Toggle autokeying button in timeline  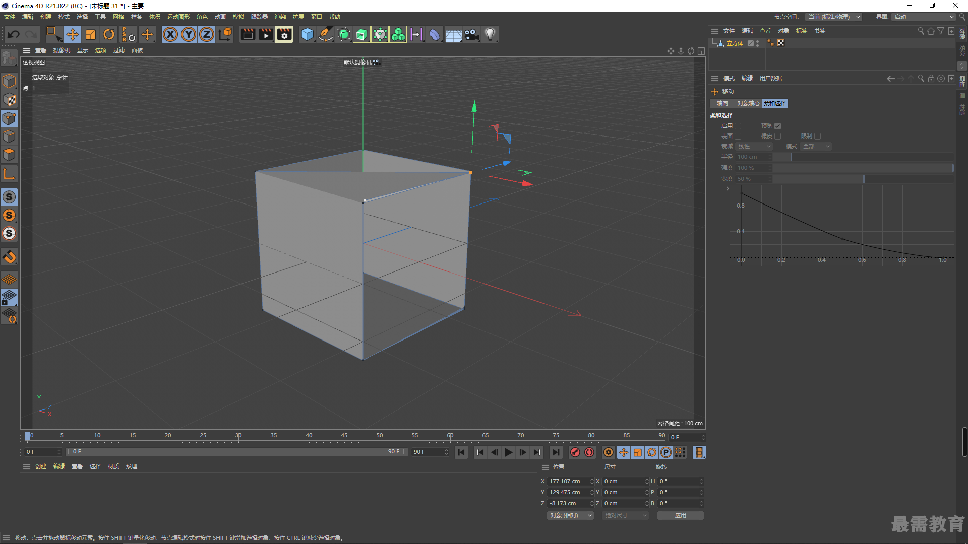coord(589,452)
